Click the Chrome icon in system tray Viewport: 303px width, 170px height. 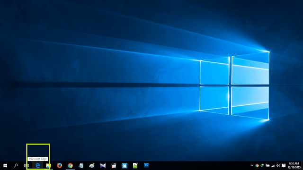click(x=257, y=166)
